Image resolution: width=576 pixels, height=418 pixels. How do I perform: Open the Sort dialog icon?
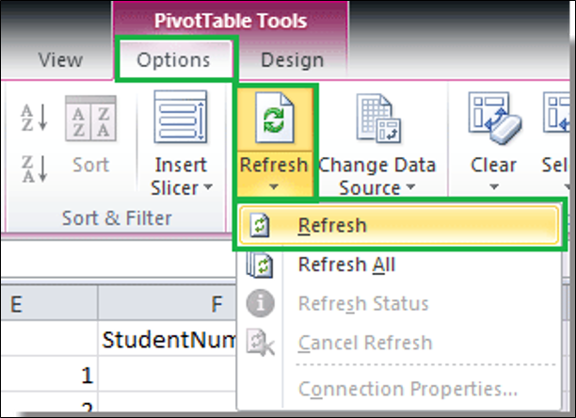[x=90, y=119]
